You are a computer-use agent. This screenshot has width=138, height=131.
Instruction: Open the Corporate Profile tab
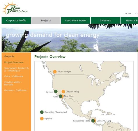pyautogui.click(x=16, y=20)
